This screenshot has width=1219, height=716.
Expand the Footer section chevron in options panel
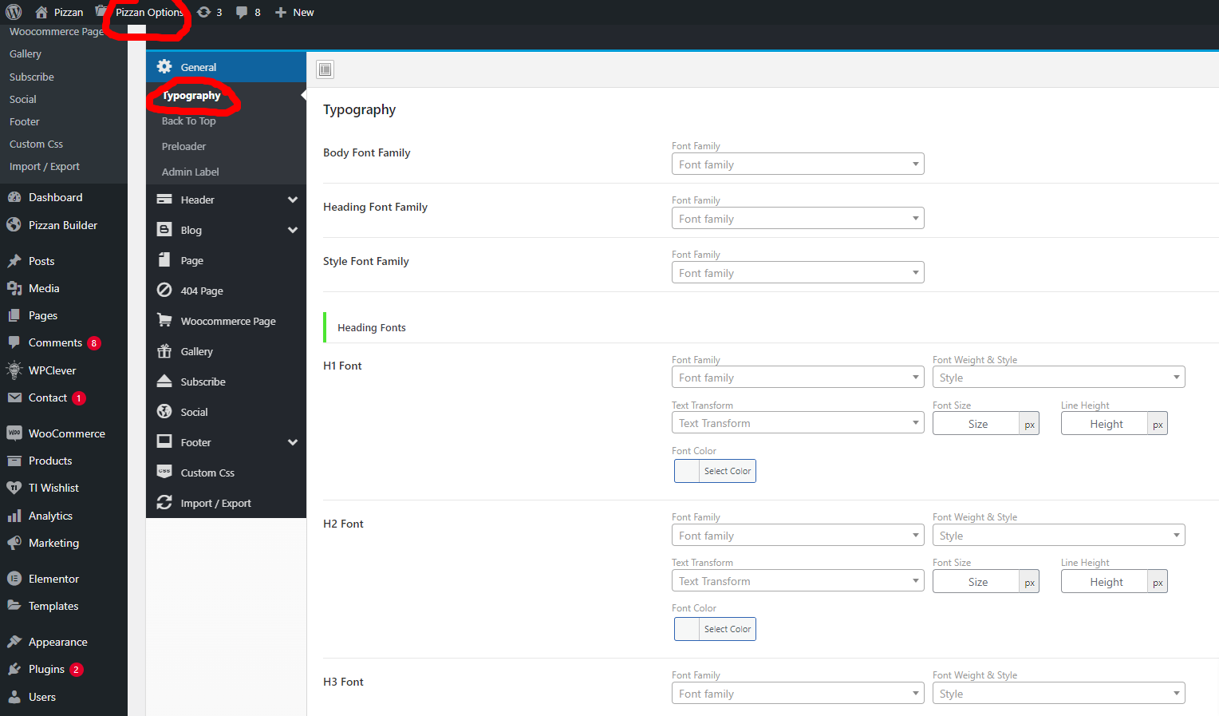click(293, 442)
